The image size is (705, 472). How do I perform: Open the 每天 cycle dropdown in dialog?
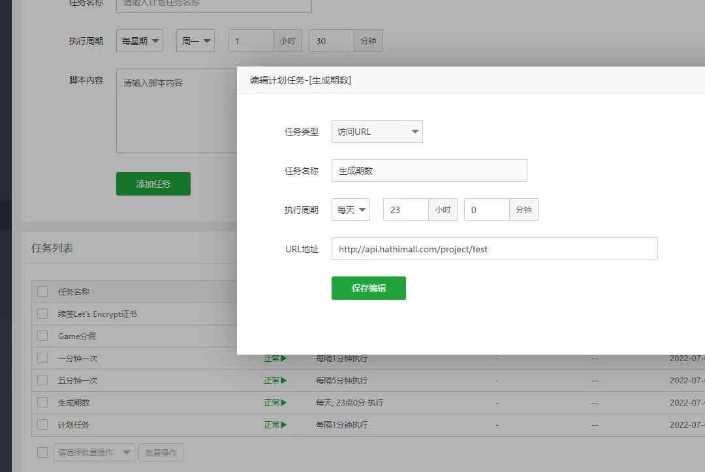pos(351,210)
